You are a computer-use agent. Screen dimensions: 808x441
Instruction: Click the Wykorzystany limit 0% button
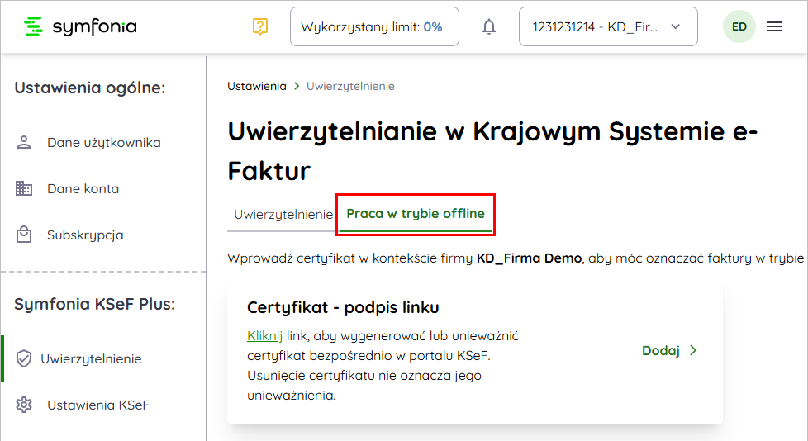pos(374,26)
